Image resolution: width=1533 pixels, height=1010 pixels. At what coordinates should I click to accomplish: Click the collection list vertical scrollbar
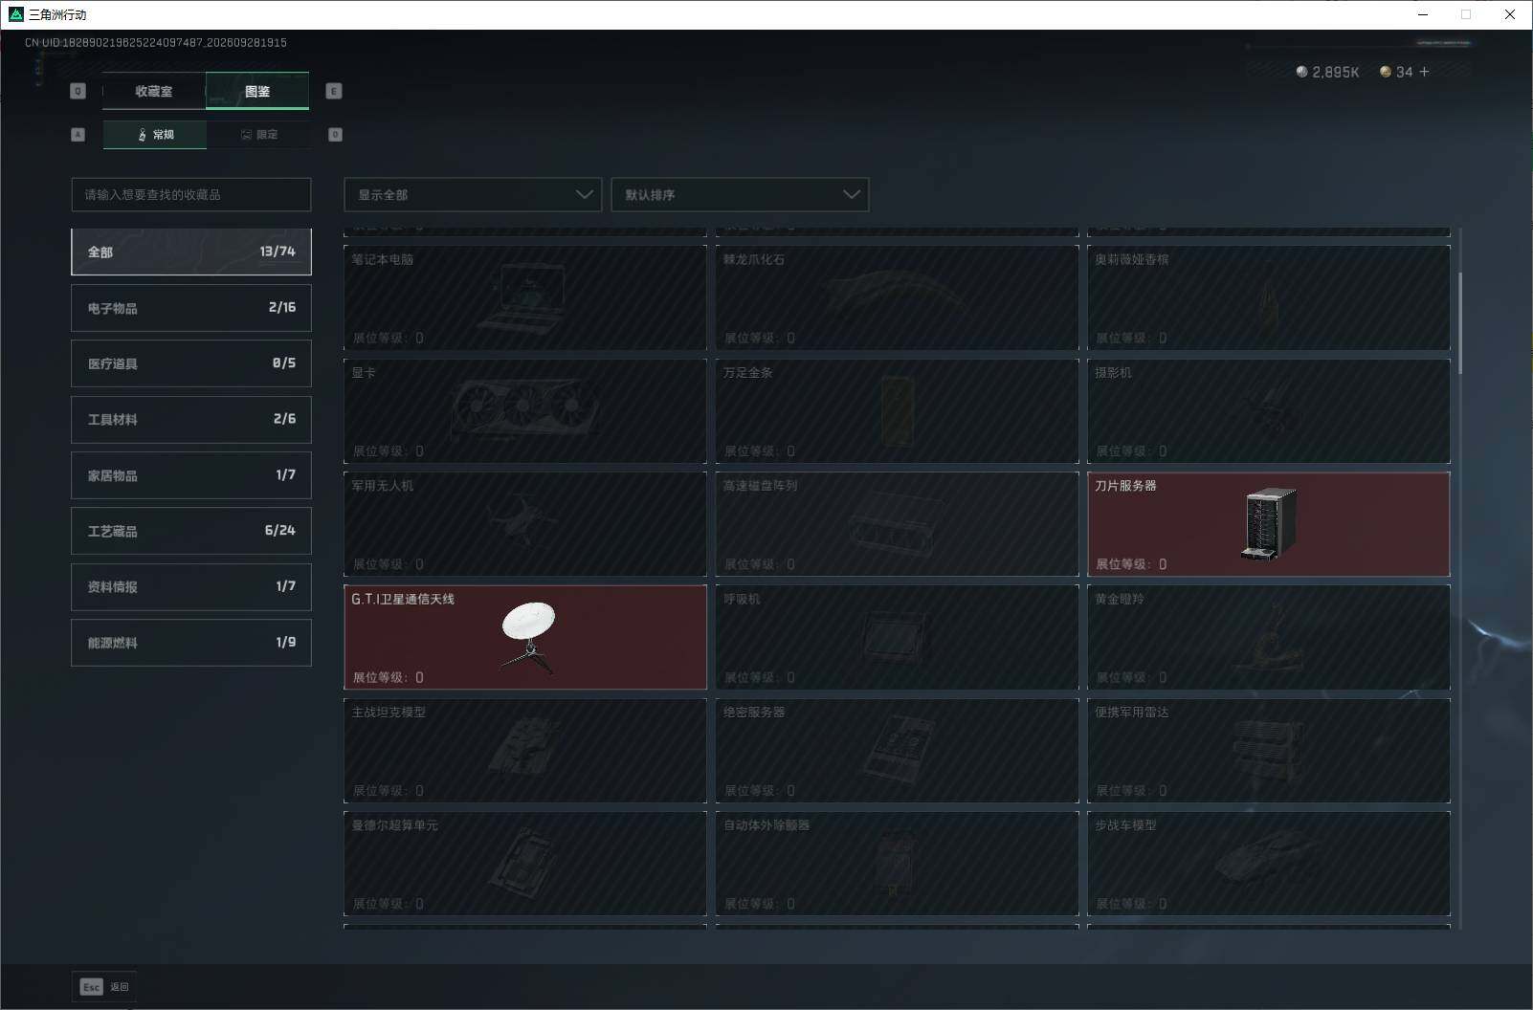click(x=1460, y=311)
